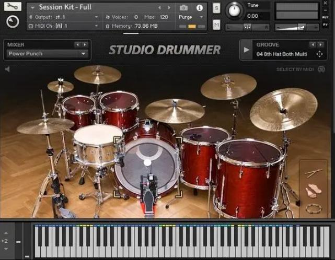The width and height of the screenshot is (335, 260).
Task: Shift keyboard octave up arrow
Action: [6, 233]
